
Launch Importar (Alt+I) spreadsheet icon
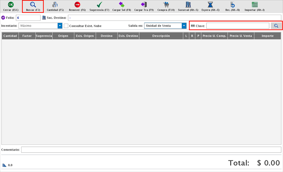point(254,4)
